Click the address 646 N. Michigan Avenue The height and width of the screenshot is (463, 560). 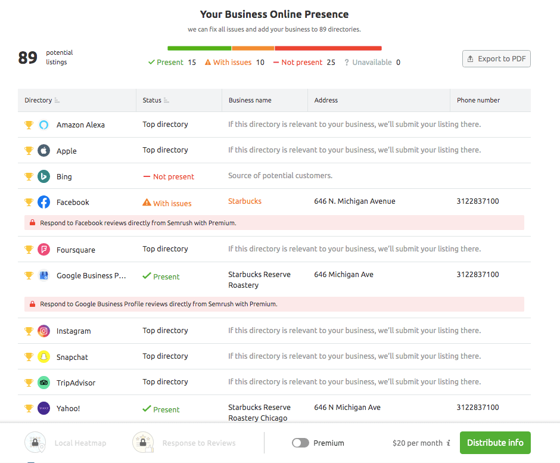tap(354, 201)
